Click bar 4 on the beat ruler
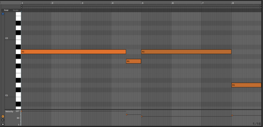Image resolution: width=263 pixels, height=127 pixels. click(112, 3)
